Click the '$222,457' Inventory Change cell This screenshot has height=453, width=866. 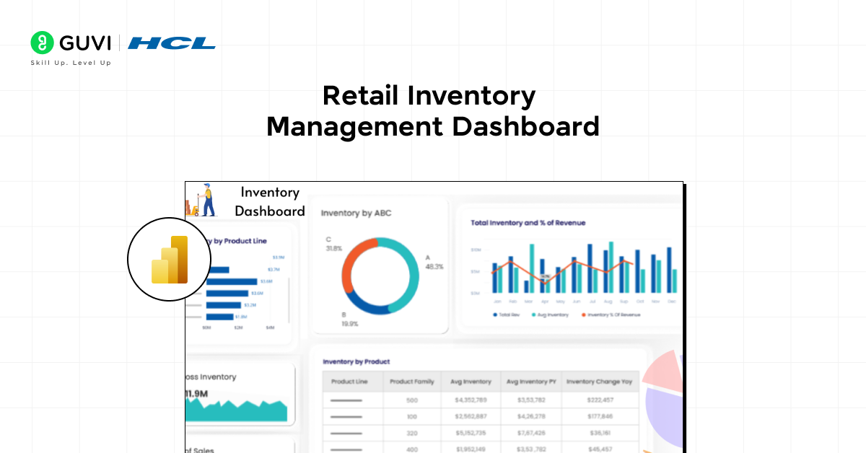pyautogui.click(x=600, y=400)
